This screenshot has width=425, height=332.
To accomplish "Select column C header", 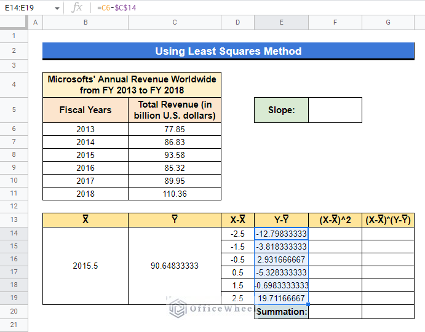I will (175, 23).
